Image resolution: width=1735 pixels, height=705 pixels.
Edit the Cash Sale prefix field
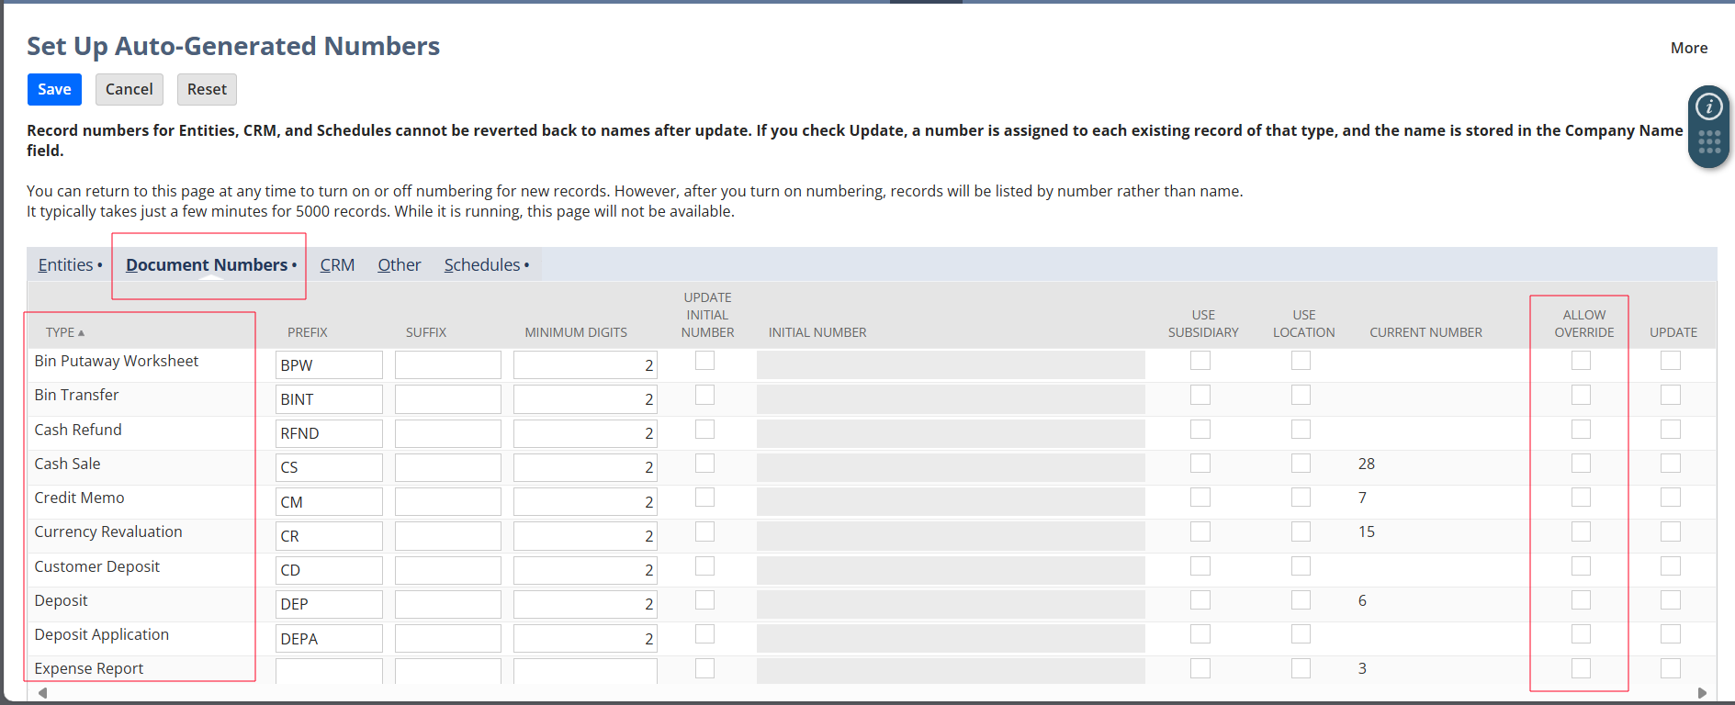tap(329, 467)
